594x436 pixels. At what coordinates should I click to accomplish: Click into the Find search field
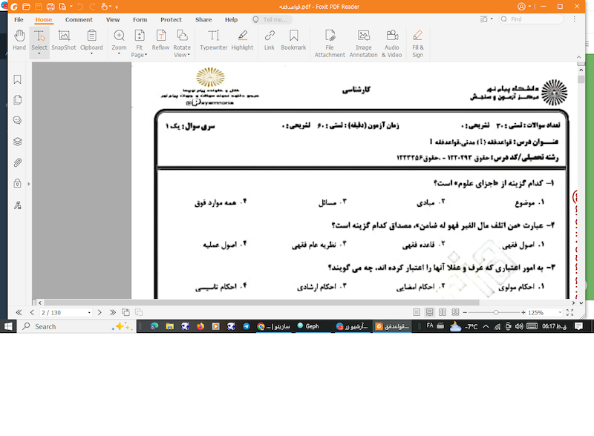(531, 19)
